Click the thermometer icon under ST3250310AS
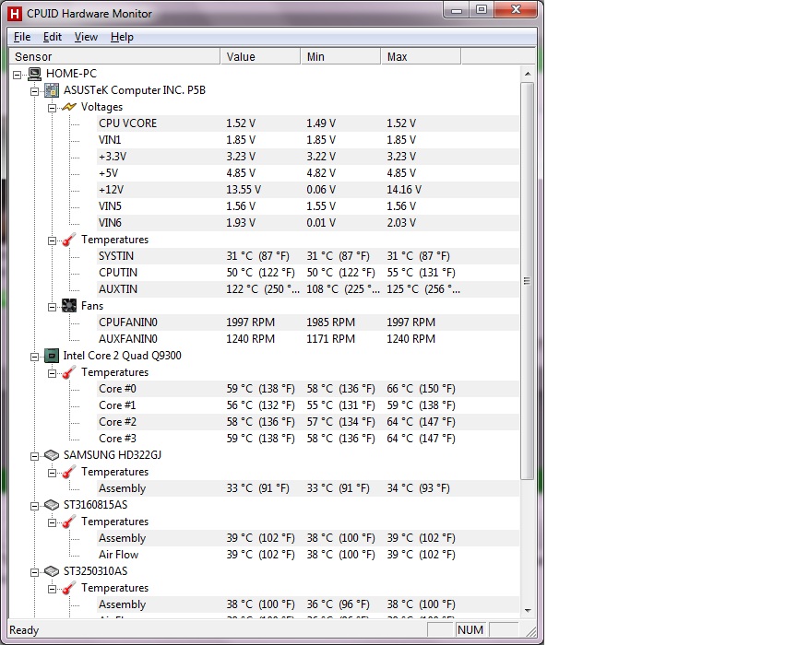 pyautogui.click(x=69, y=588)
